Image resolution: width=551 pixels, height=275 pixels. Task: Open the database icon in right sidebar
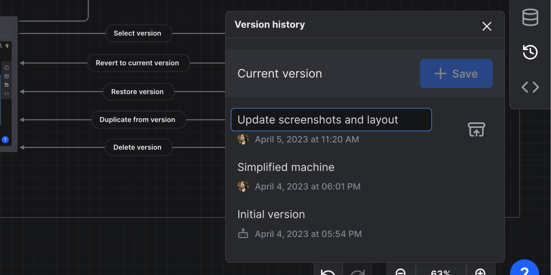[530, 18]
